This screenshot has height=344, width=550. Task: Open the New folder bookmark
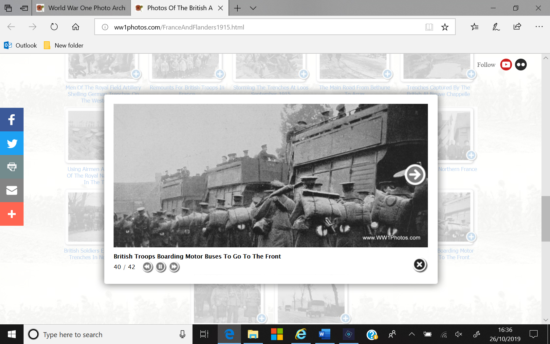(64, 45)
